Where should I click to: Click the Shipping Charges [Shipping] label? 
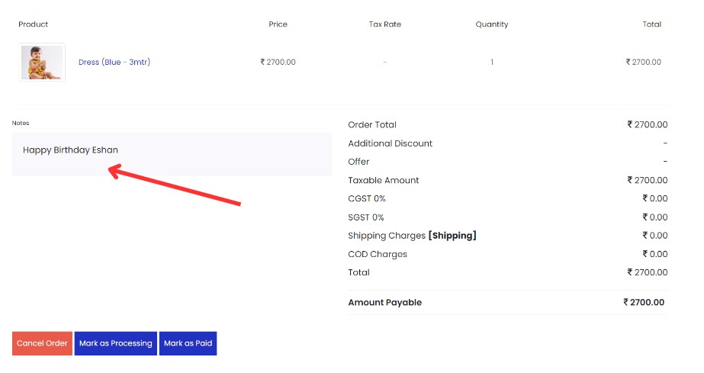[412, 236]
